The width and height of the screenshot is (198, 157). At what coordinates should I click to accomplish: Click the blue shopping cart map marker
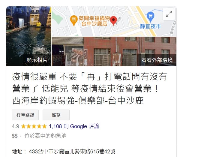coord(151,17)
